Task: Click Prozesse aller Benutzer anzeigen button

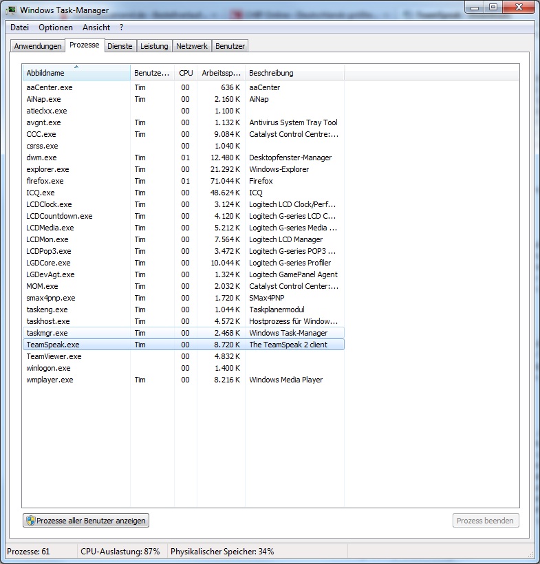Action: tap(86, 521)
